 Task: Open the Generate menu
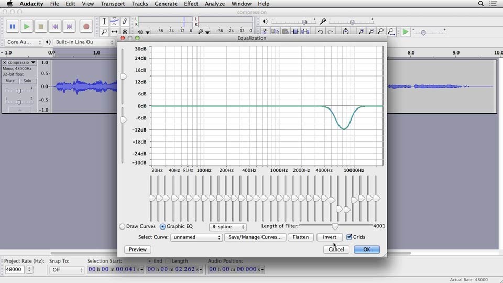pyautogui.click(x=166, y=4)
